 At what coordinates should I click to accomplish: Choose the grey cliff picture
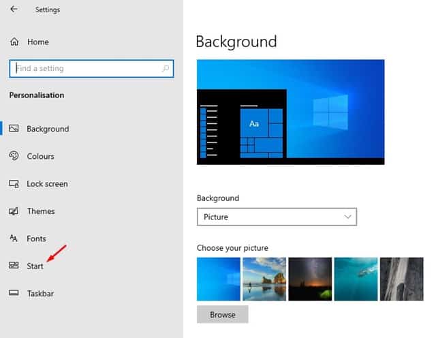[x=402, y=279]
